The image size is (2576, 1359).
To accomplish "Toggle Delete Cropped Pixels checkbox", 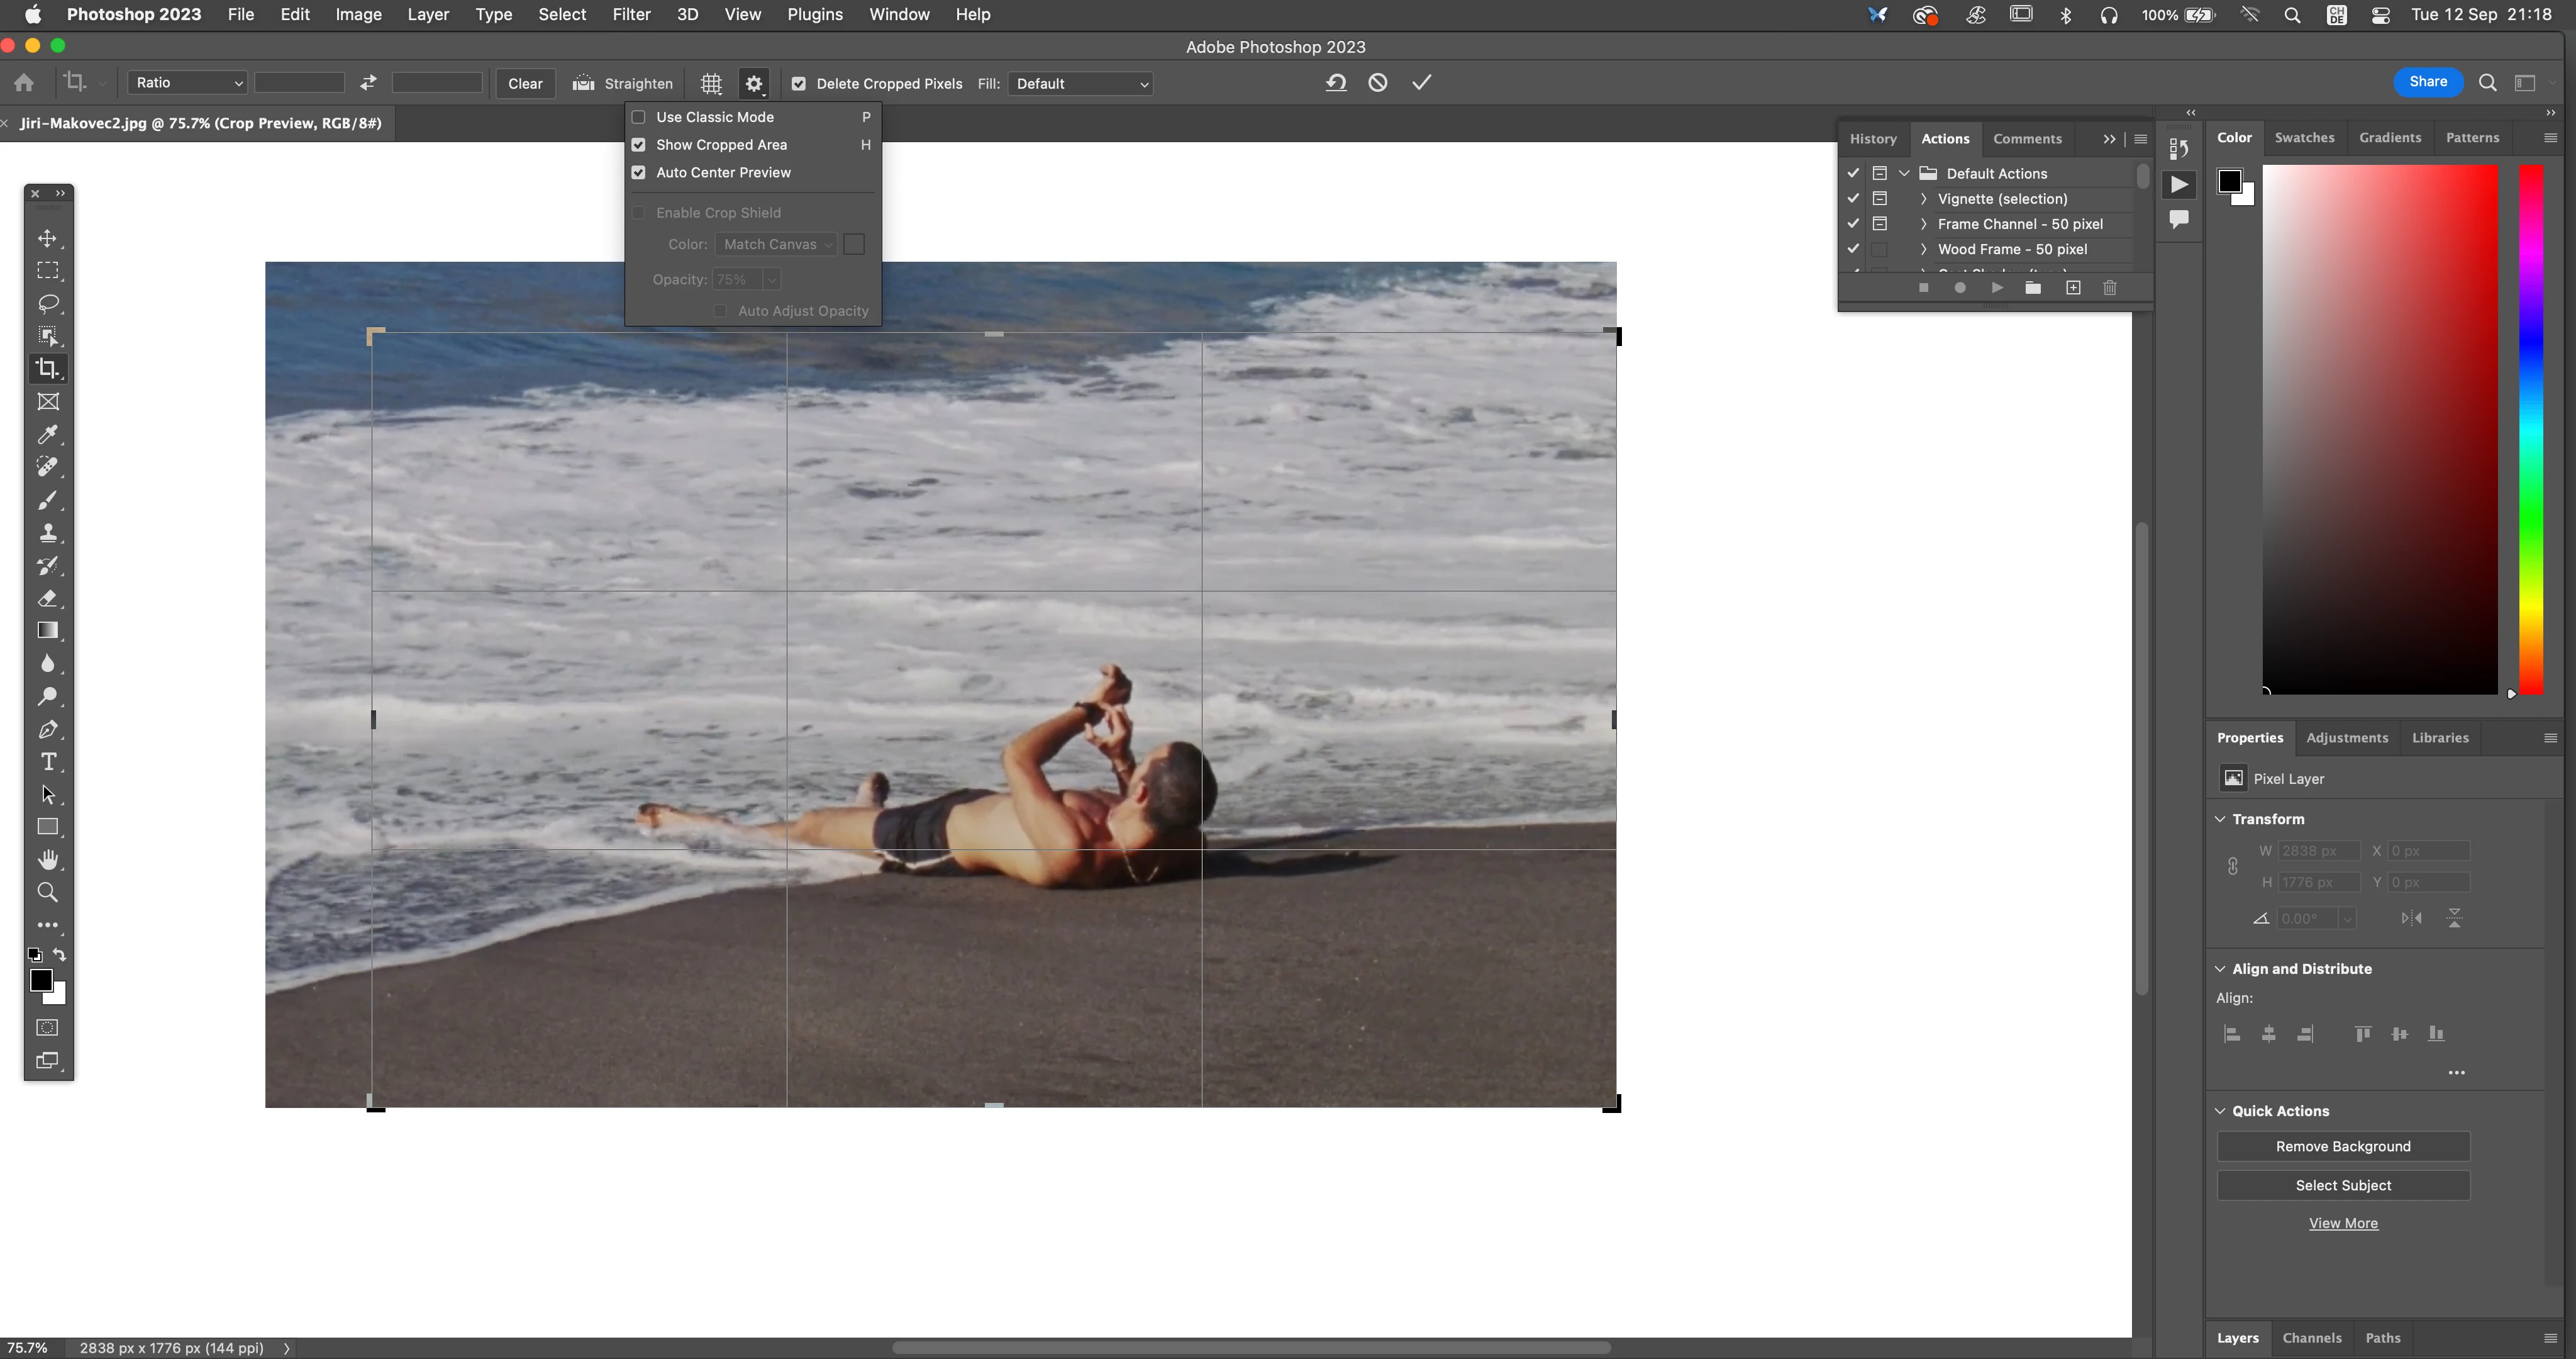I will tap(799, 84).
